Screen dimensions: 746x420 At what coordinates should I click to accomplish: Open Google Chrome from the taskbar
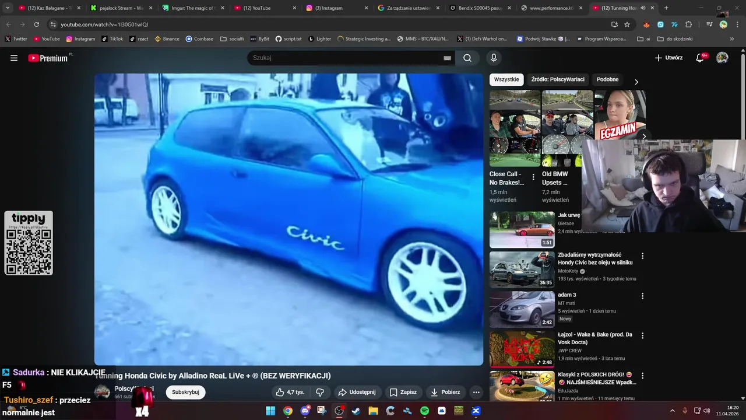coord(288,411)
